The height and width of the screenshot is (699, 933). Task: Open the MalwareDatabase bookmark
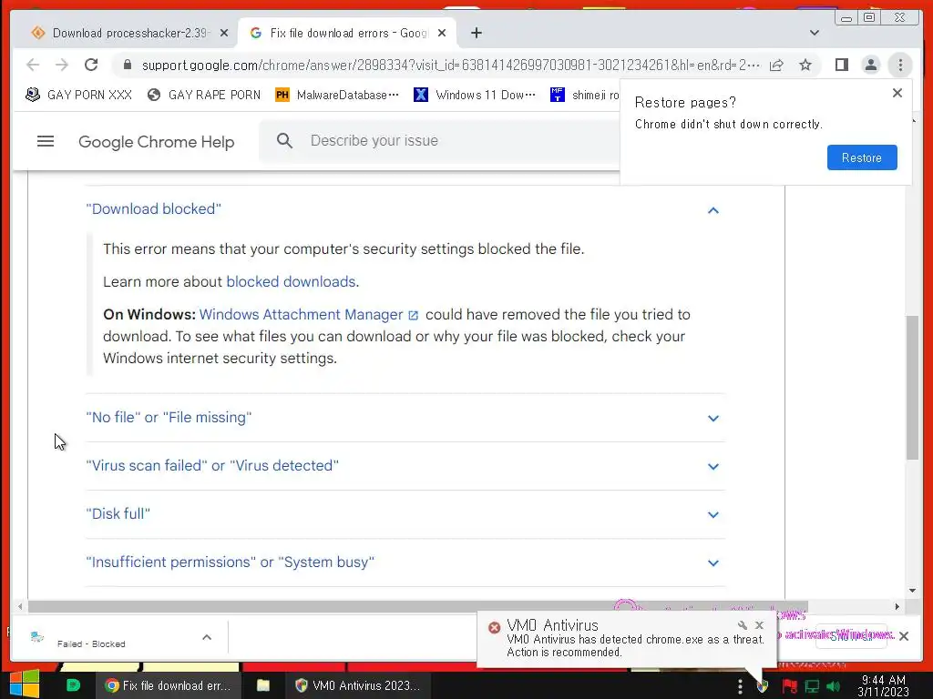click(x=337, y=95)
